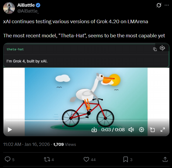Repost the AiBattle tweet
The image size is (172, 168).
[x=47, y=159]
